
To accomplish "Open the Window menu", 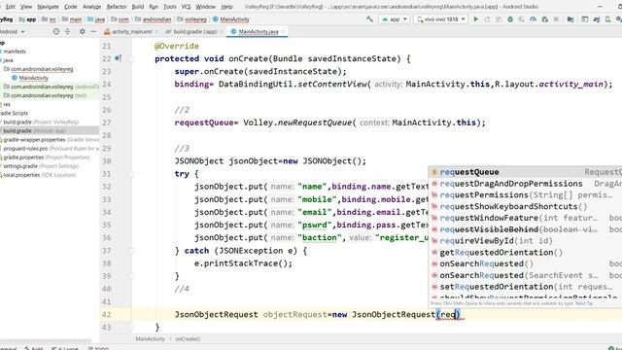I will tap(205, 7).
